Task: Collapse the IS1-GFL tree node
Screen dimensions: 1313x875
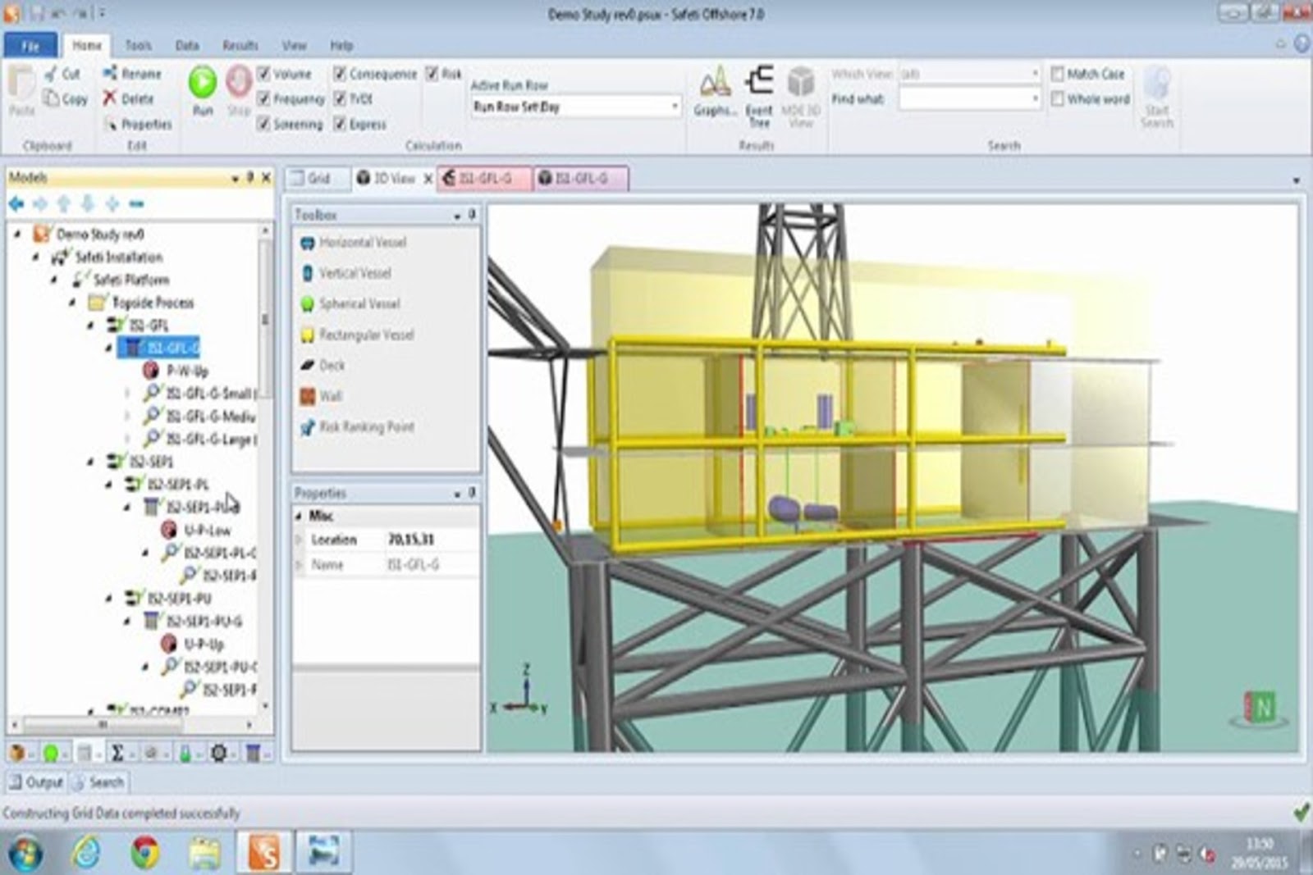Action: tap(90, 326)
